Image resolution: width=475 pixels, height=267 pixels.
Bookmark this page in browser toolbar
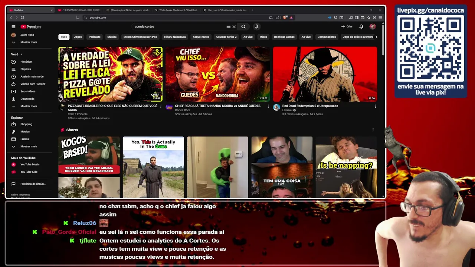(78, 17)
